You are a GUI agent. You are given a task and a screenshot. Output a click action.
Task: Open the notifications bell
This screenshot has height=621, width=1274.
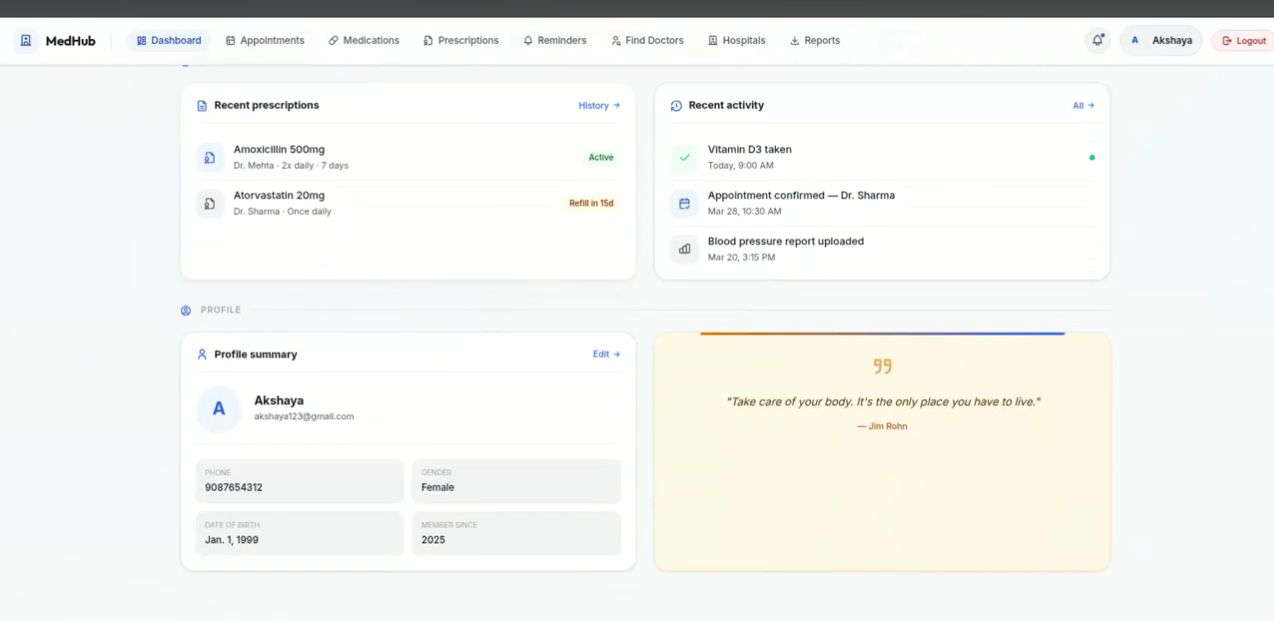tap(1097, 41)
